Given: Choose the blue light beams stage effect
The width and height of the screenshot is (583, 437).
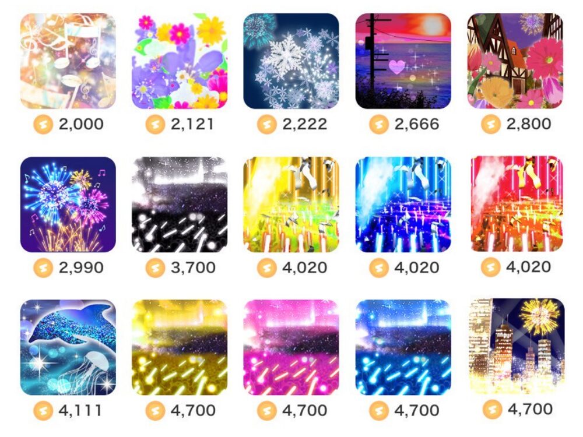Looking at the screenshot, I should click(403, 205).
